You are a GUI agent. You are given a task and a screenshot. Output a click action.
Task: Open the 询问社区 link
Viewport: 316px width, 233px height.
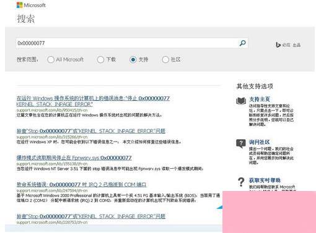(259, 142)
